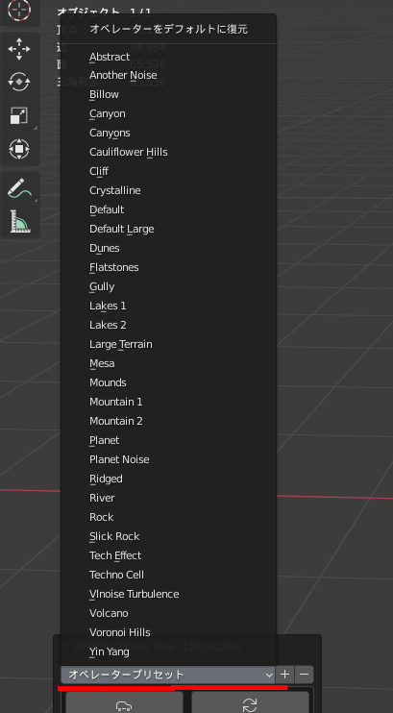Viewport: 393px width, 713px height.
Task: Choose the Volcano preset
Action: (x=168, y=613)
